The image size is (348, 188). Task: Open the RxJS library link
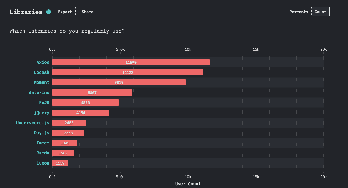(x=44, y=103)
